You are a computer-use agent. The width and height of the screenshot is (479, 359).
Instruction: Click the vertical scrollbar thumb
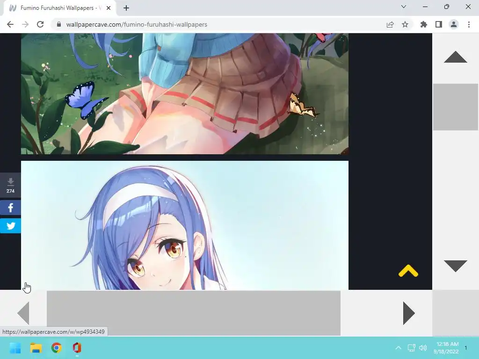[456, 107]
